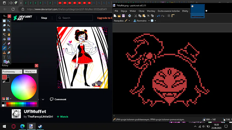232x130 pixels.
Task: Select the Shapes tool
Action: tap(6, 61)
